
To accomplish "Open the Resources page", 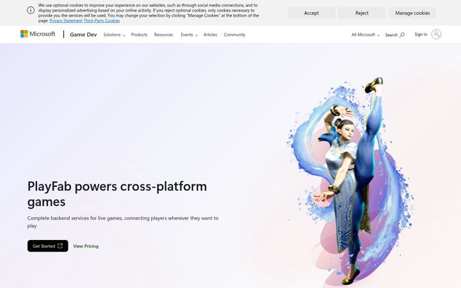I will tap(163, 35).
